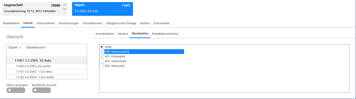This screenshot has height=99, width=356.
Task: Check the 402: Immostreet checkbox
Action: pos(102,61)
